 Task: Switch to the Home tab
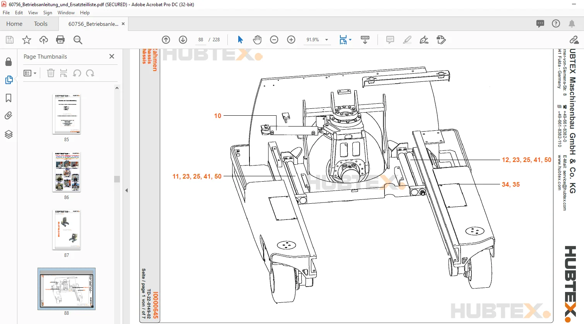pyautogui.click(x=14, y=24)
